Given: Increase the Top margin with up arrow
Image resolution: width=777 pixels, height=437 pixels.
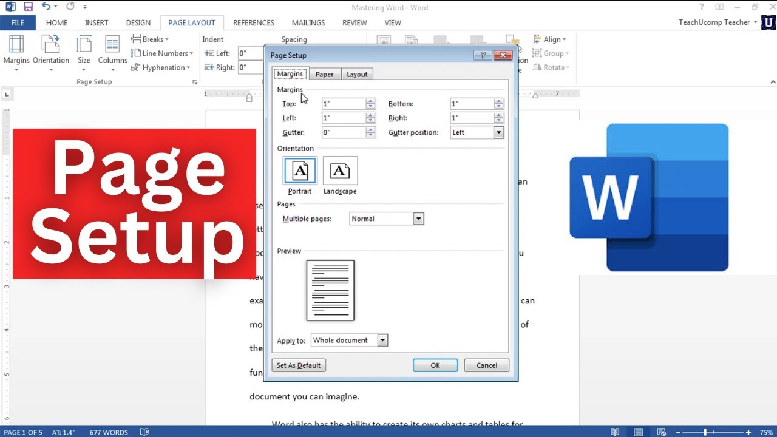Looking at the screenshot, I should (371, 101).
